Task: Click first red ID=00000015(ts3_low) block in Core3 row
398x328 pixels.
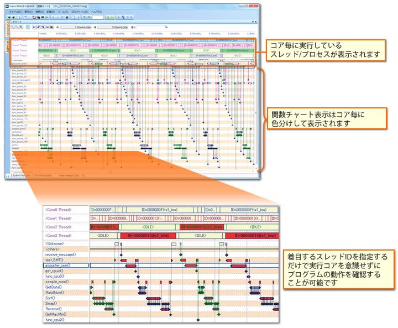Action: (148, 236)
